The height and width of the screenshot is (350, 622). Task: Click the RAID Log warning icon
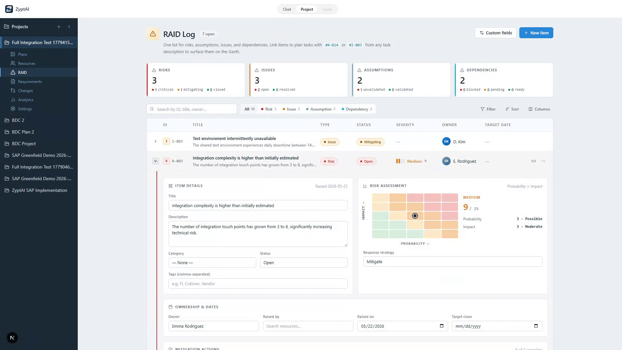point(153,34)
